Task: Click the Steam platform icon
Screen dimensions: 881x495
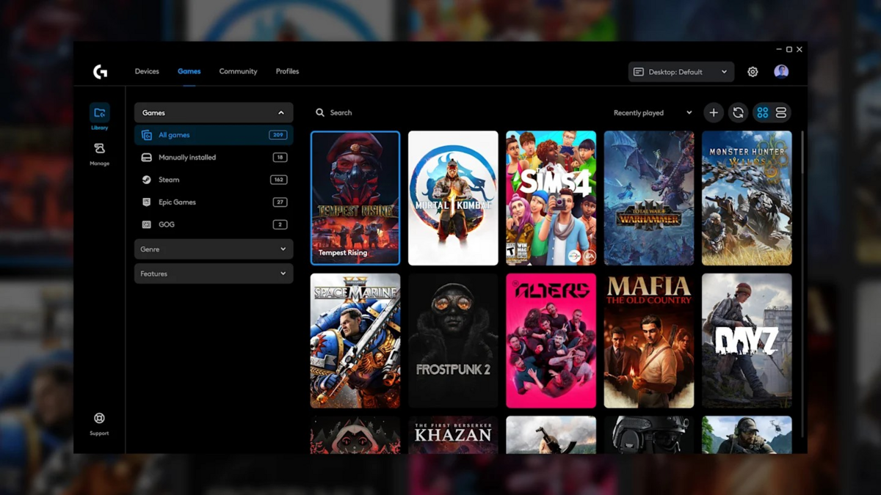Action: 147,180
